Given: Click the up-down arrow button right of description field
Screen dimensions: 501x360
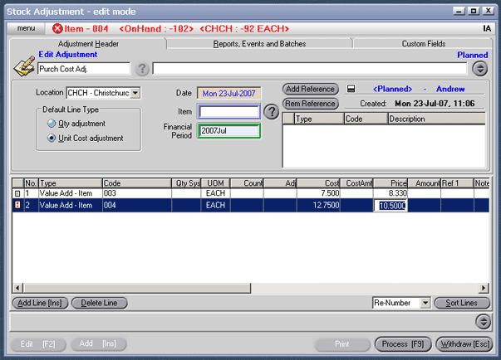Looking at the screenshot, I should pyautogui.click(x=480, y=69).
